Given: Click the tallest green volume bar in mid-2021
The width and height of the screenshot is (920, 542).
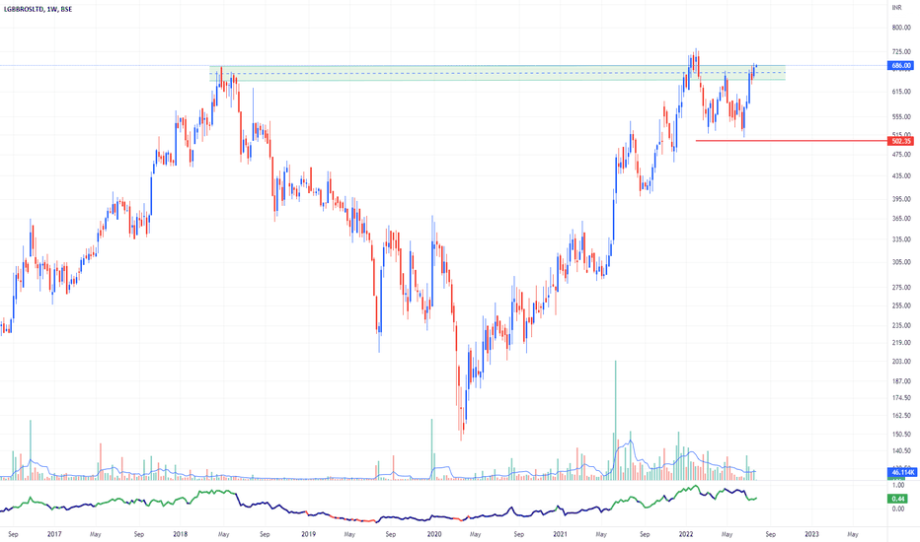Looking at the screenshot, I should coord(616,421).
